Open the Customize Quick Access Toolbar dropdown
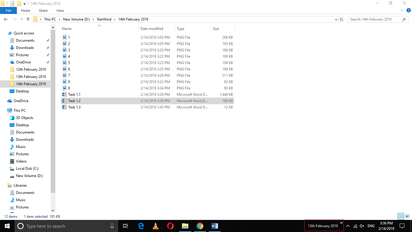 (24, 3)
